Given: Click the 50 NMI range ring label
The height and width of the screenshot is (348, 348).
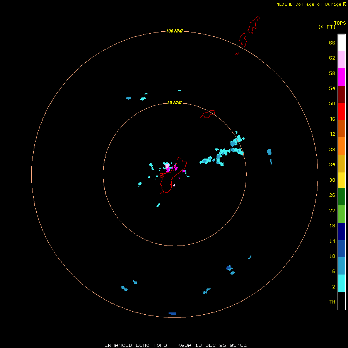Looking at the screenshot, I should (x=174, y=102).
